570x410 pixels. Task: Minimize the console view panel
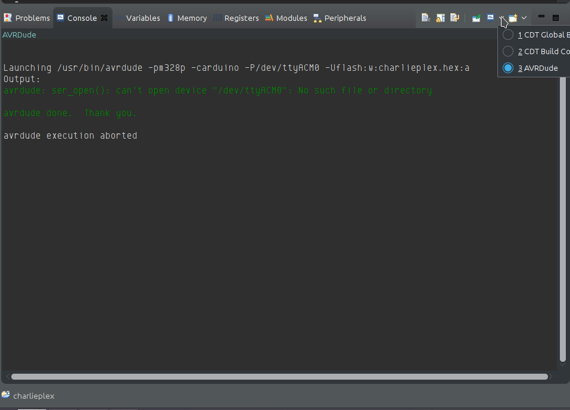pos(541,17)
